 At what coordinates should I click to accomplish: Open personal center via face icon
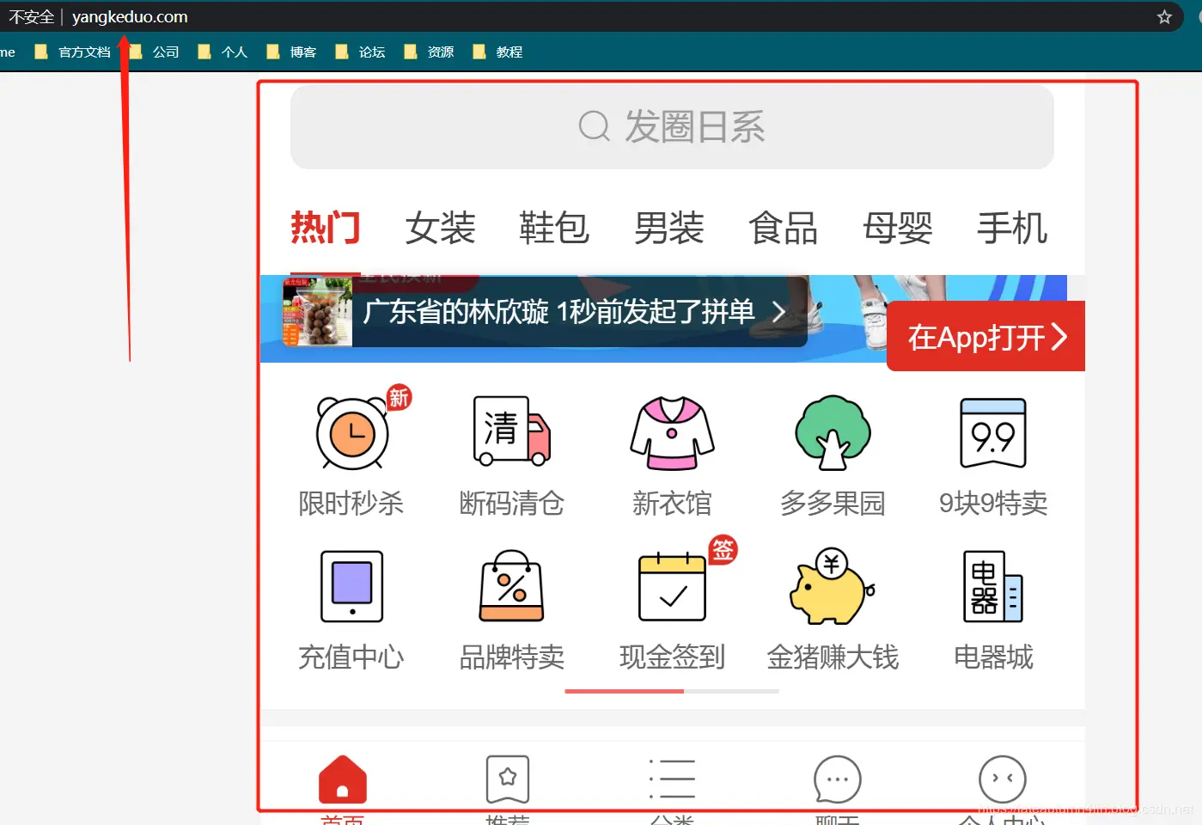click(x=1003, y=779)
